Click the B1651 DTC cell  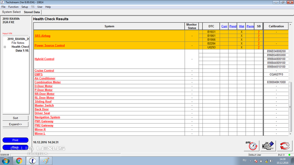point(211,32)
